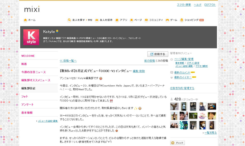Select 編集部日記 in the sidebar
245x146 pixels.
click(39, 88)
